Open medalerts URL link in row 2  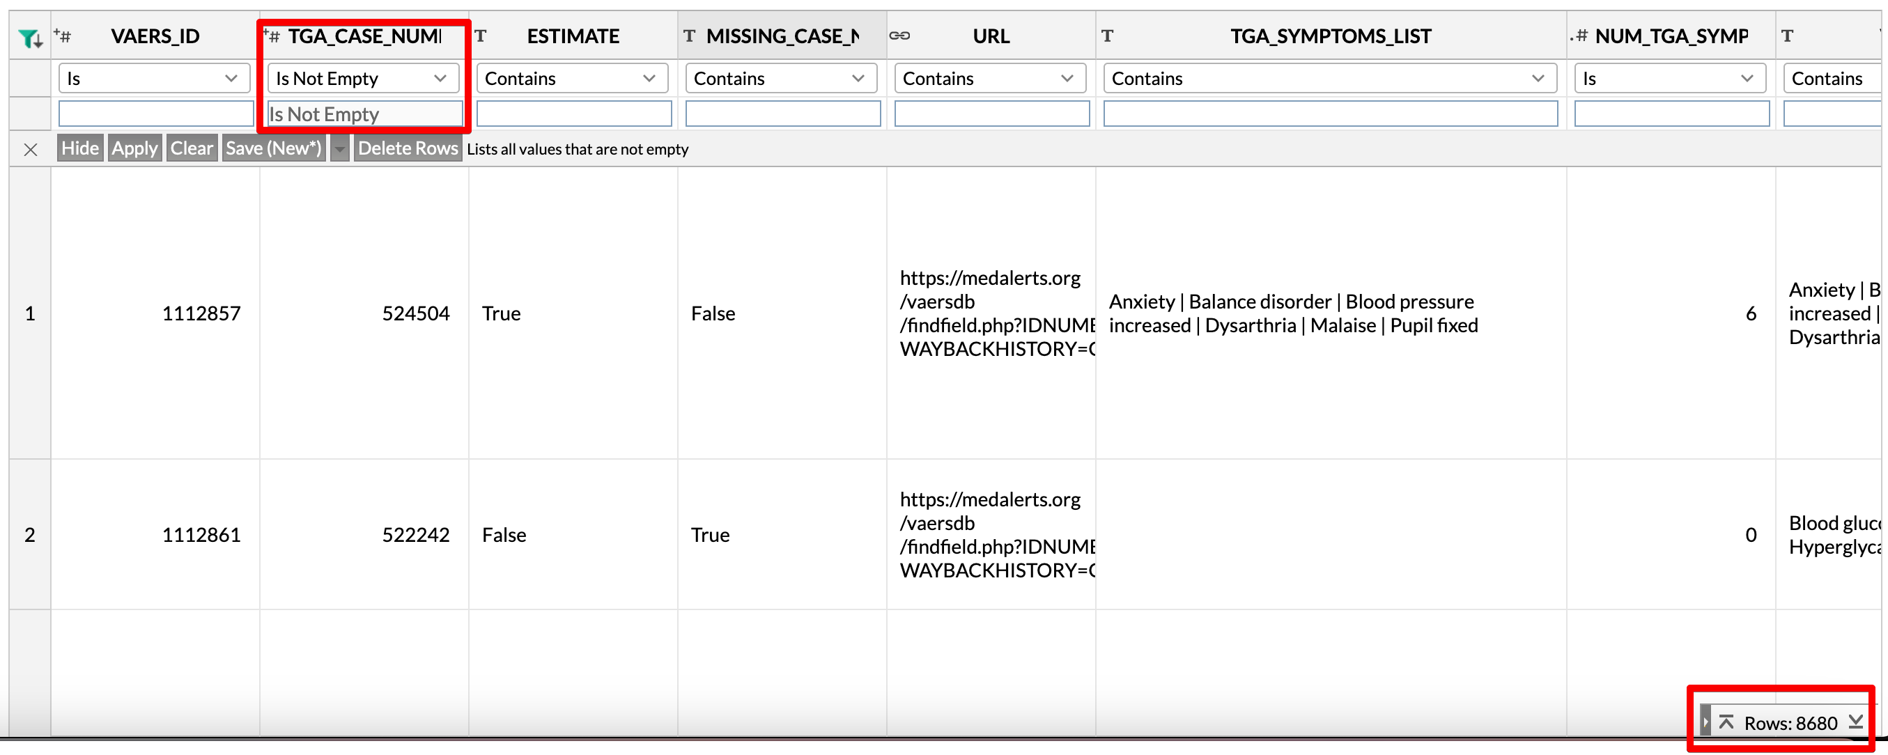pyautogui.click(x=997, y=535)
